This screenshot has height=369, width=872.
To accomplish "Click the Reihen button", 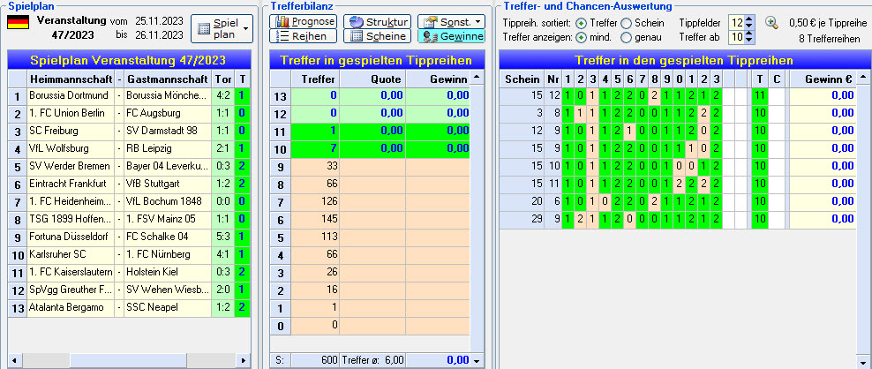I will click(x=304, y=36).
